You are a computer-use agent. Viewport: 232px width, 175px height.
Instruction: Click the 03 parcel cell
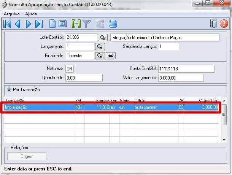(181, 107)
